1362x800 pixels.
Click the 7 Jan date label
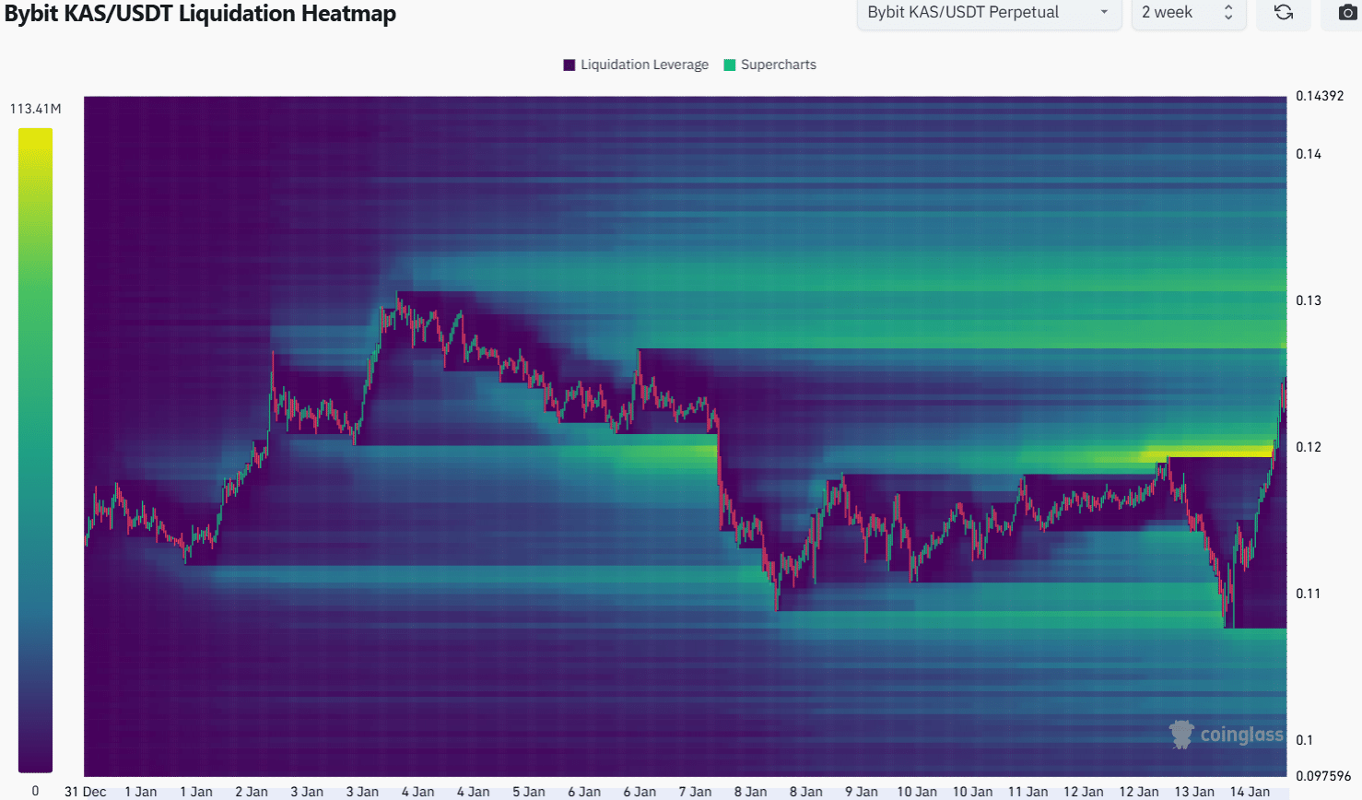click(695, 792)
